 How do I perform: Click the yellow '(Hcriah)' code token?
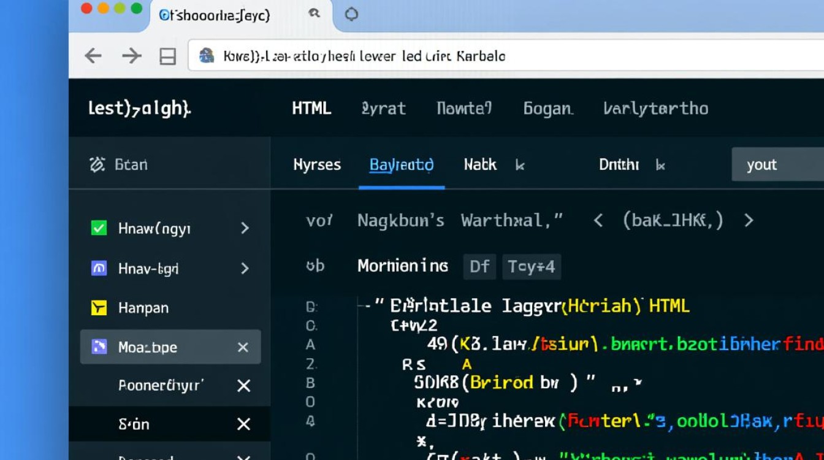602,305
